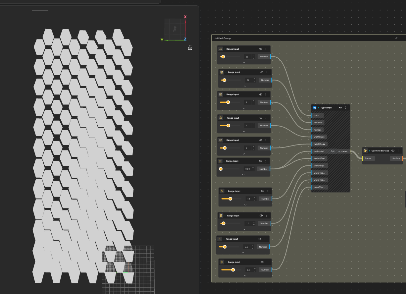Expand the Range Input node valued 0.6
This screenshot has width=406, height=294.
click(x=245, y=275)
